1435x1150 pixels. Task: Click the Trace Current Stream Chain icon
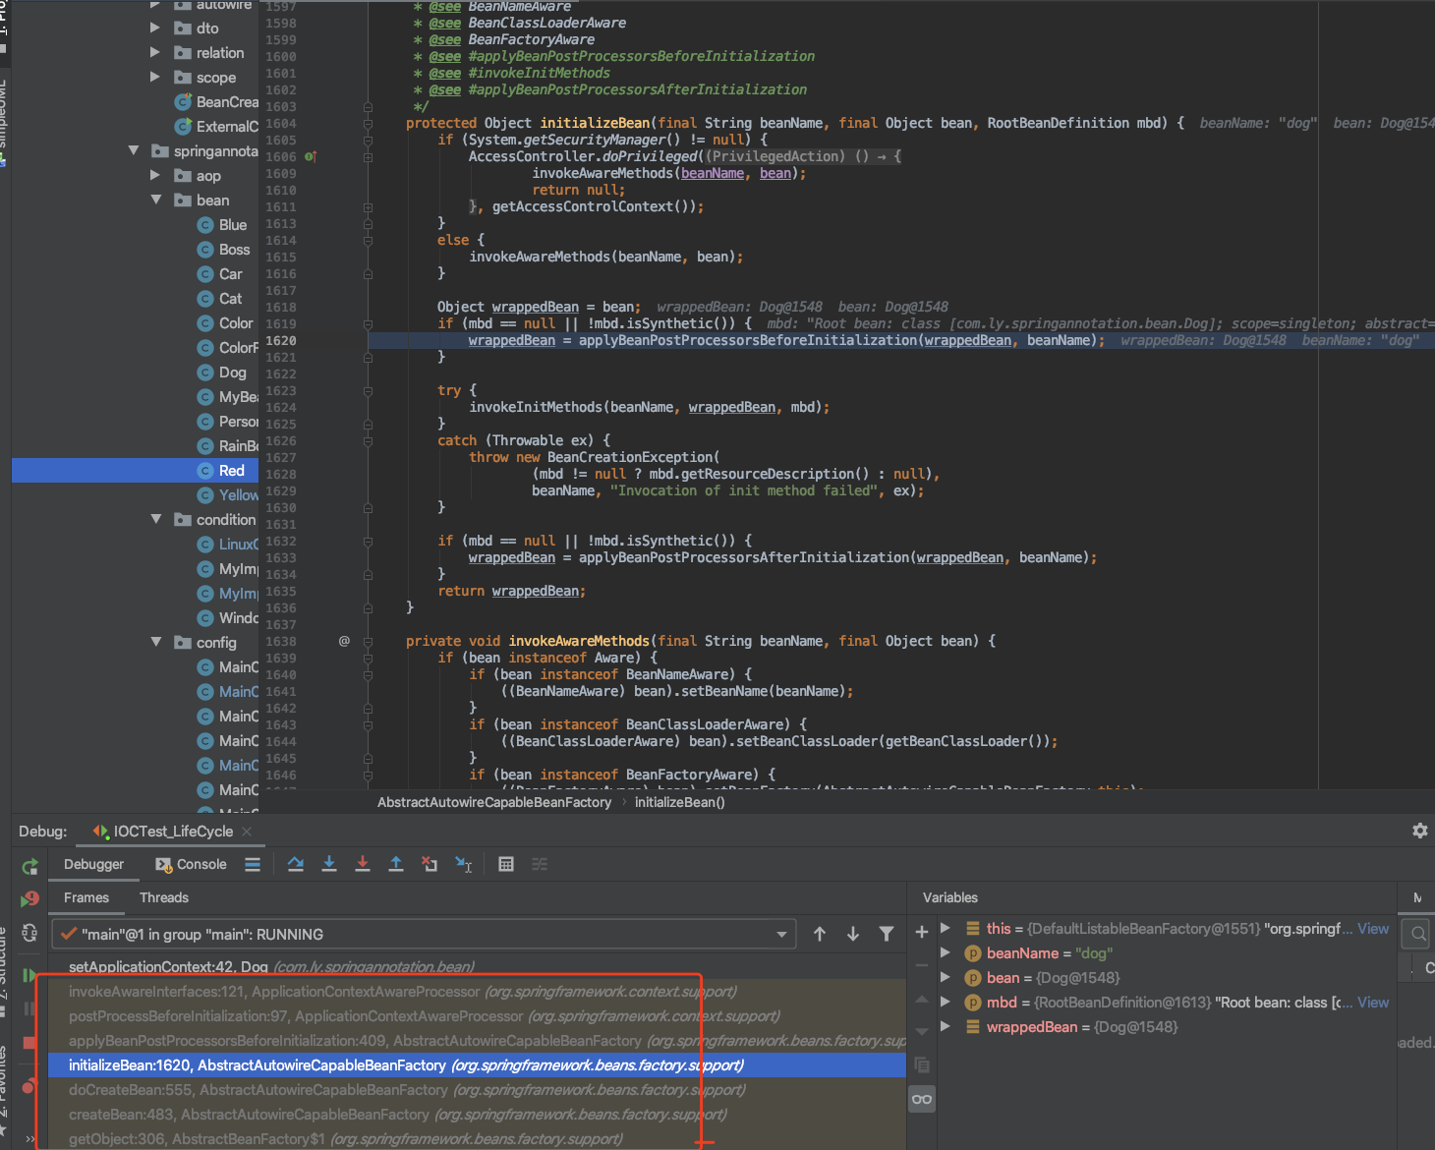[540, 864]
